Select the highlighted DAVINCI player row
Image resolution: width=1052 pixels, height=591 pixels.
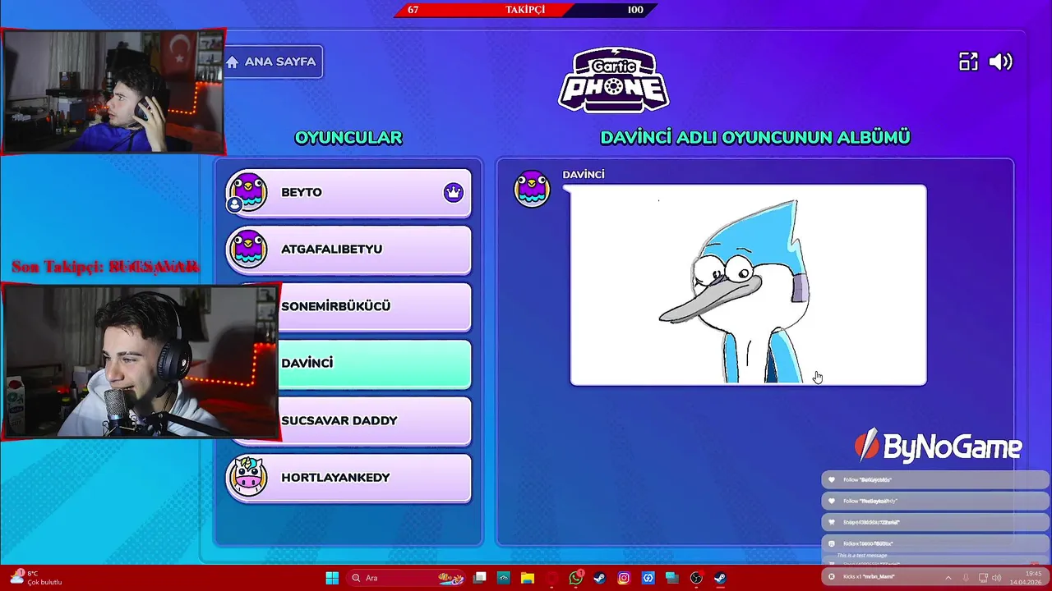[375, 363]
